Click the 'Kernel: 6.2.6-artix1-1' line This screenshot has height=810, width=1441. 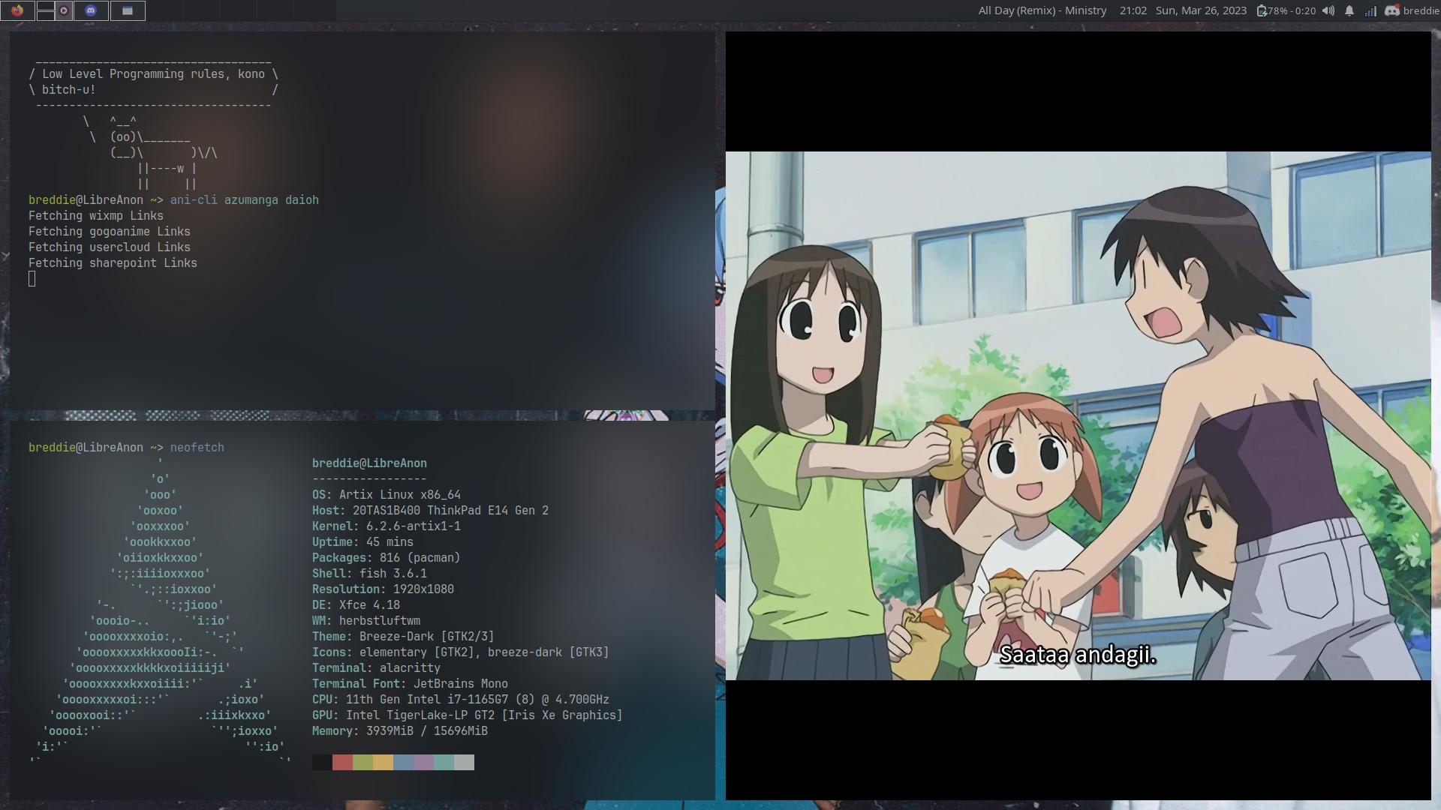387,526
